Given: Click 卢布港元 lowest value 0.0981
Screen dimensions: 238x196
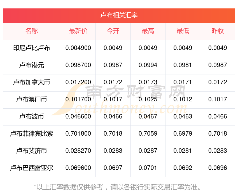Looking at the screenshot, I should (x=183, y=65).
